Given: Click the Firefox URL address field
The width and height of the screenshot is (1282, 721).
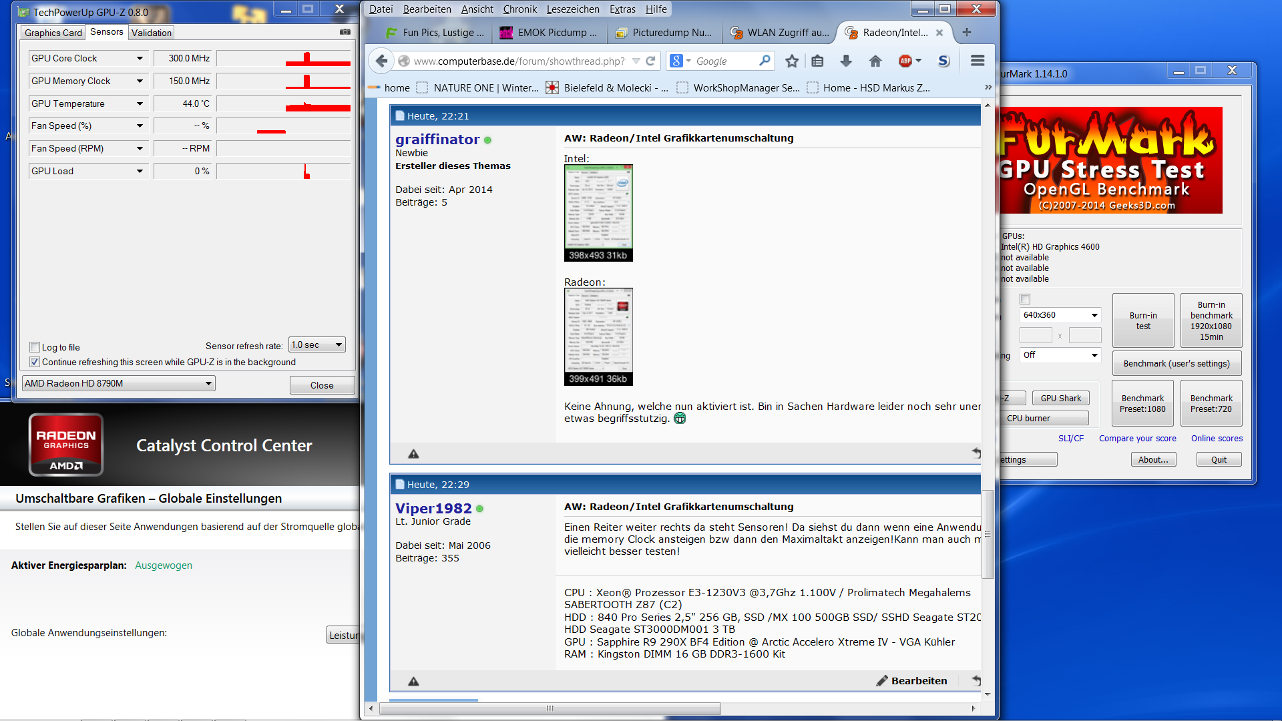Looking at the screenshot, I should pos(519,61).
